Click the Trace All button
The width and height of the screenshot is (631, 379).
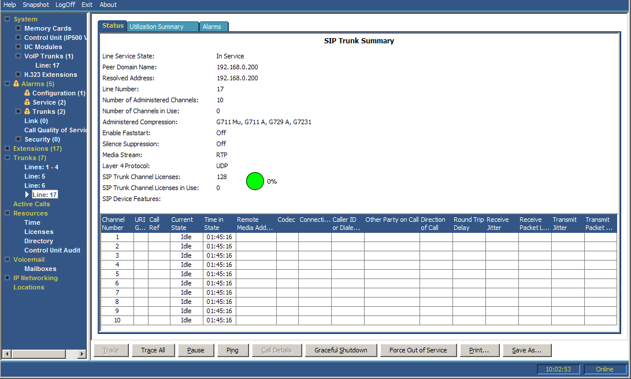tap(153, 351)
